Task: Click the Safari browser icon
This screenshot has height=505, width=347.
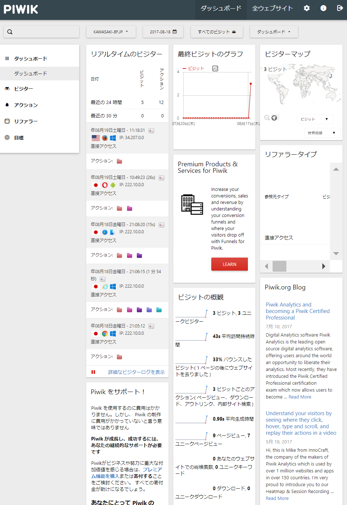Action: point(105,232)
